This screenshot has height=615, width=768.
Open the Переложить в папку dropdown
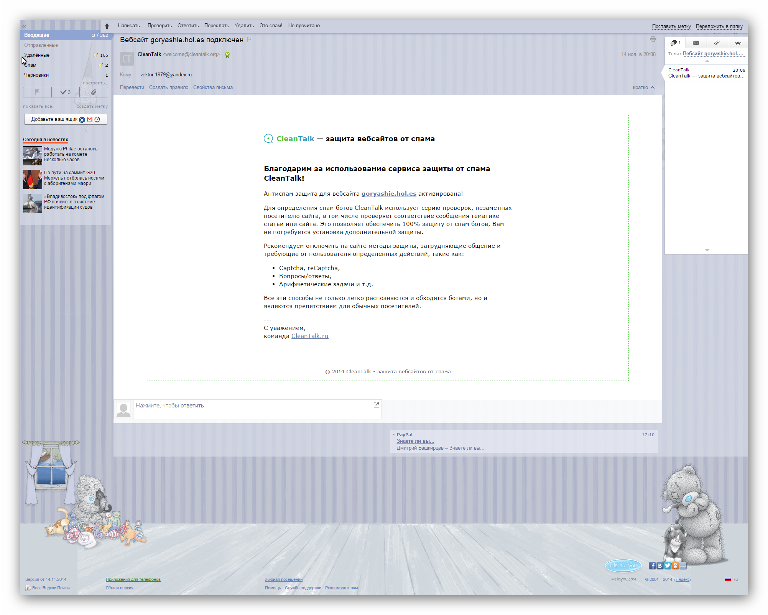[719, 26]
